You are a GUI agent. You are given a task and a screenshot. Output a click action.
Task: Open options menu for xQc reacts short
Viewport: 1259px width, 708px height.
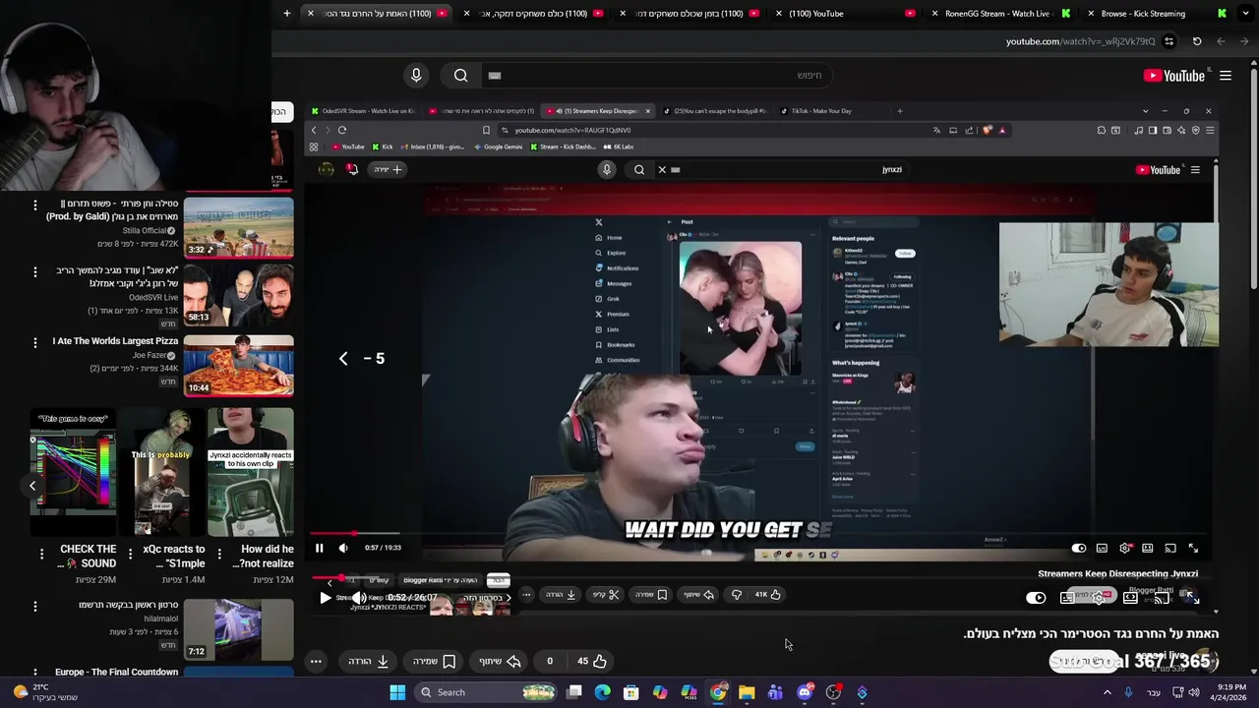pos(130,554)
